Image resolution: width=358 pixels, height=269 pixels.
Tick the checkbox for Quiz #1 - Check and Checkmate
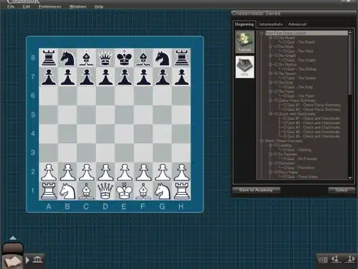coord(285,118)
